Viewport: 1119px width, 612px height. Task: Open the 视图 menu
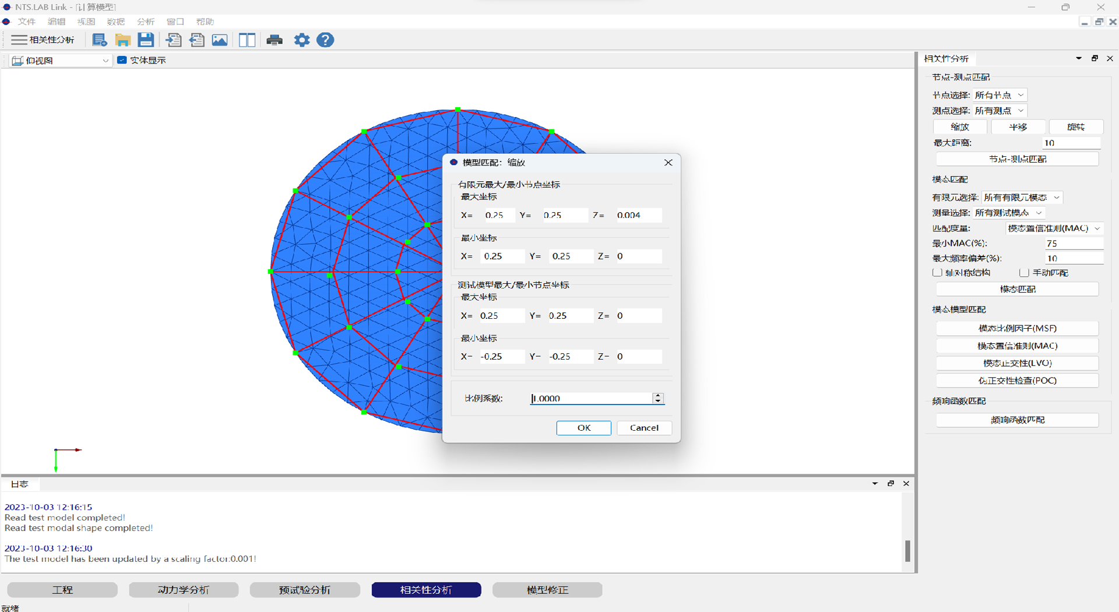tap(86, 22)
